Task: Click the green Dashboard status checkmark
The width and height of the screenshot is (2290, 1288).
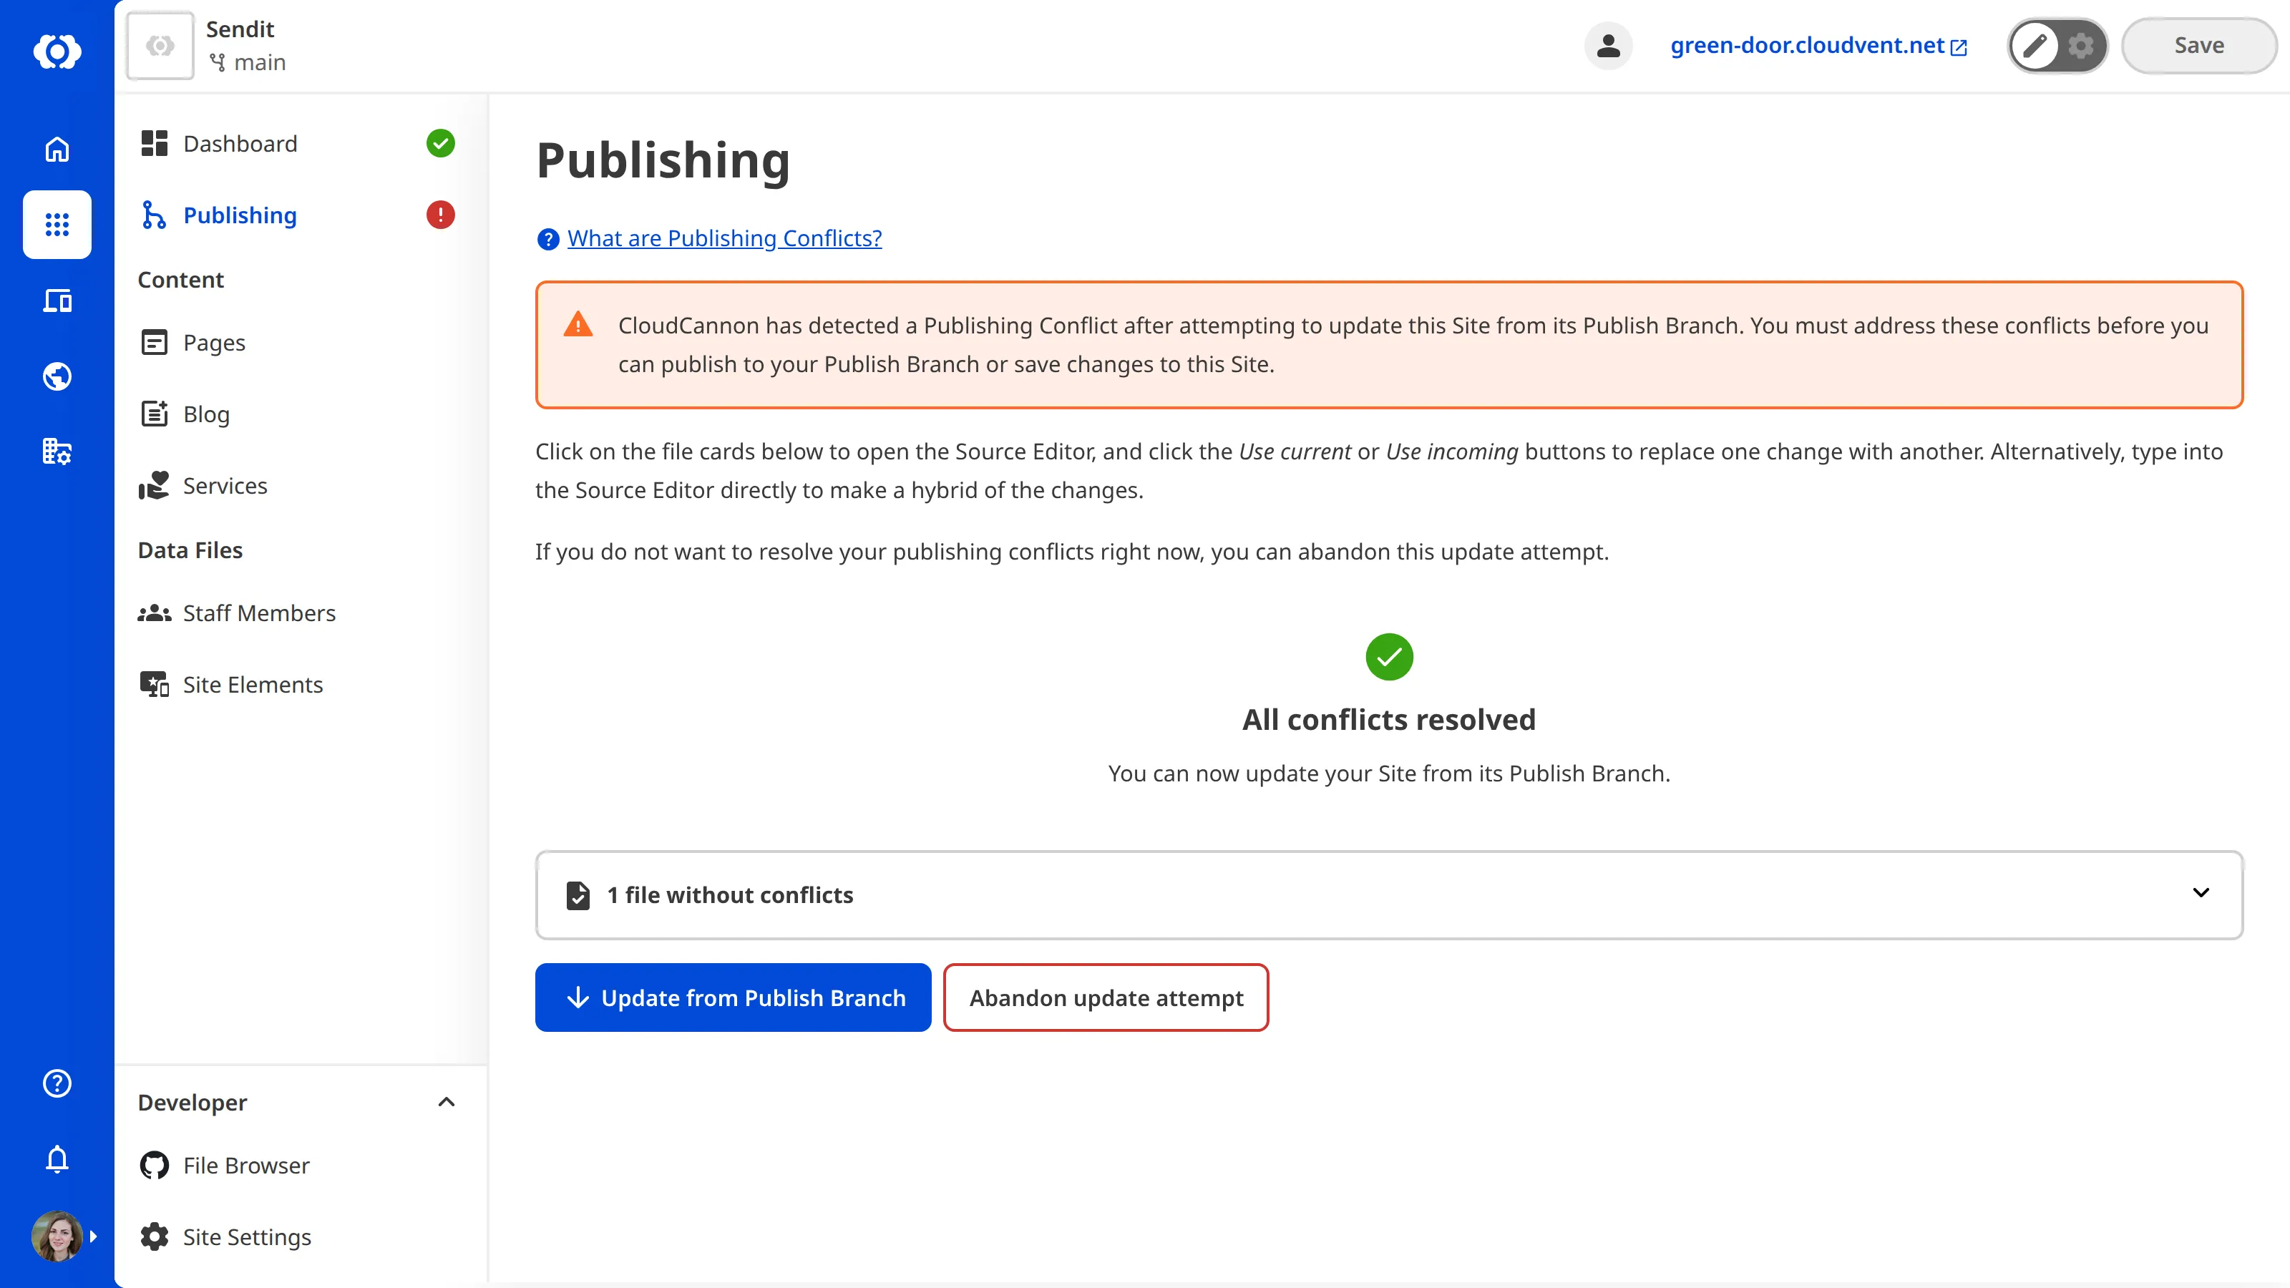Action: 440,143
